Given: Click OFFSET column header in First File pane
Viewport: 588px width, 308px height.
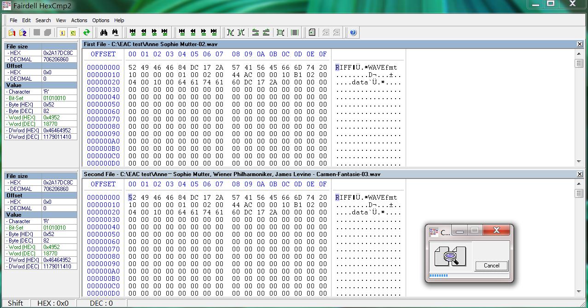Looking at the screenshot, I should (x=103, y=54).
